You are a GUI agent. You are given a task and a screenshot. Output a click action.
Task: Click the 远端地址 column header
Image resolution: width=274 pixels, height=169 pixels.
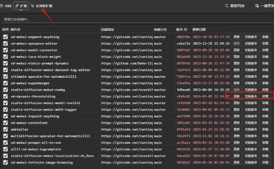[x=107, y=29]
